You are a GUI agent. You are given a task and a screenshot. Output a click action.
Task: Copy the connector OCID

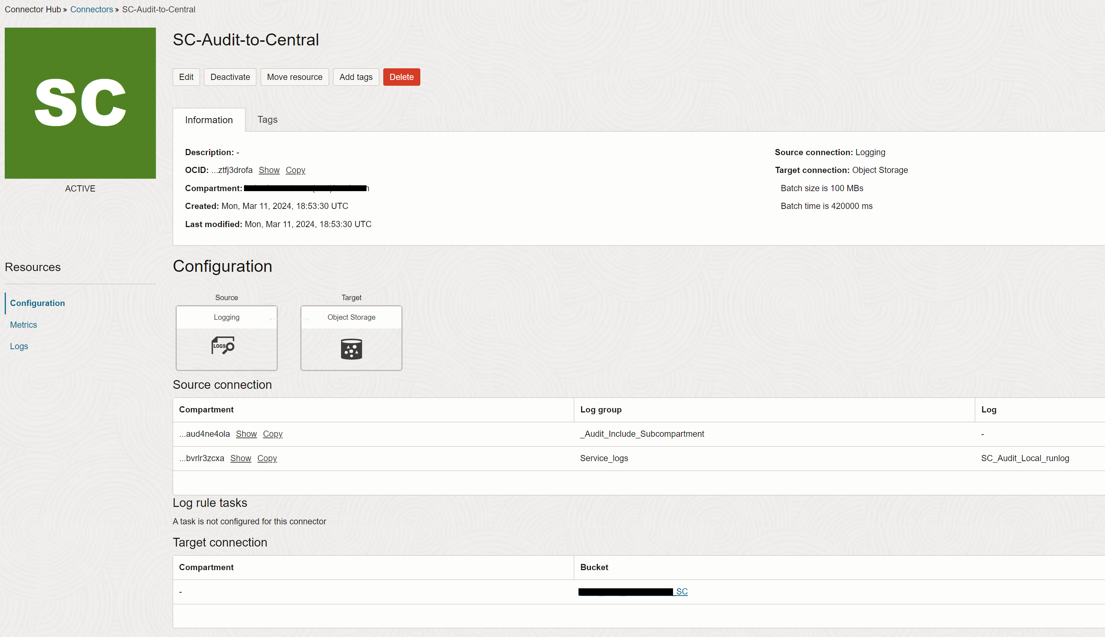tap(295, 170)
